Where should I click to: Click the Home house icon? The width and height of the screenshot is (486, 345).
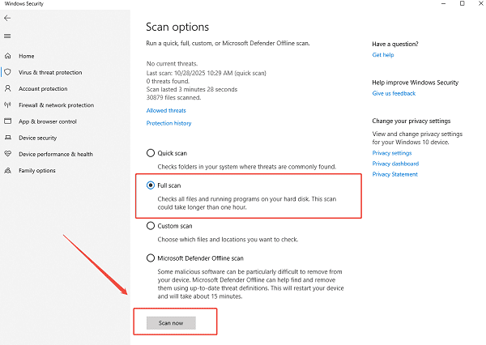coord(8,56)
